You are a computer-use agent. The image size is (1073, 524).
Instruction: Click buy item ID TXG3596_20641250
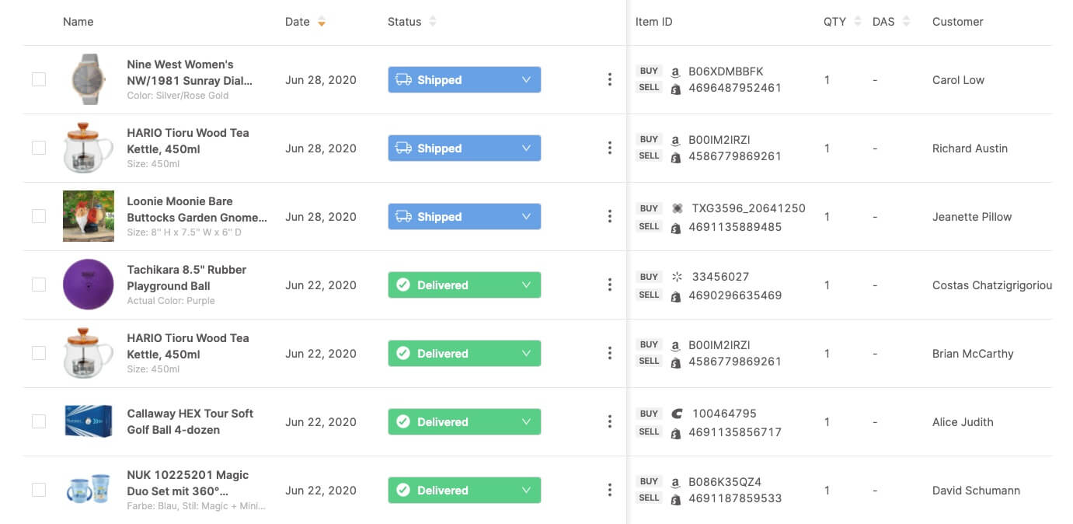(x=748, y=208)
